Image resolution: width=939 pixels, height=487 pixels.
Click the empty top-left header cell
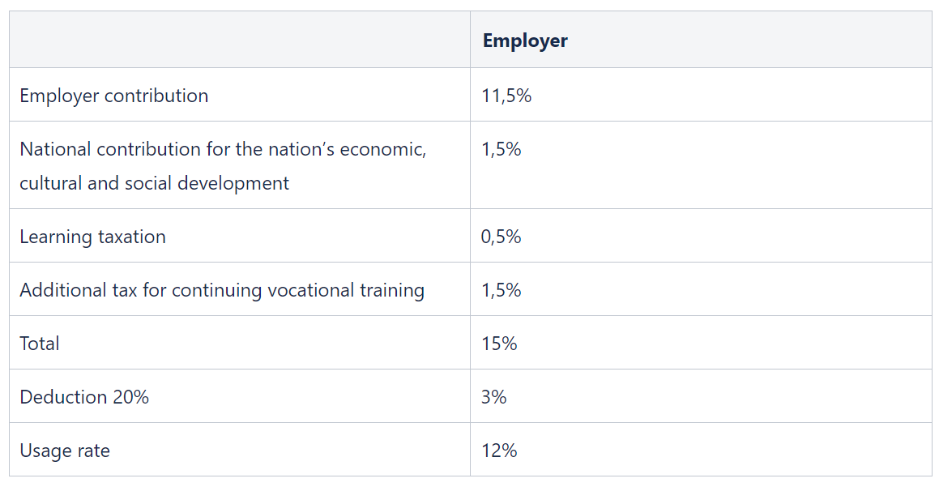(x=240, y=40)
